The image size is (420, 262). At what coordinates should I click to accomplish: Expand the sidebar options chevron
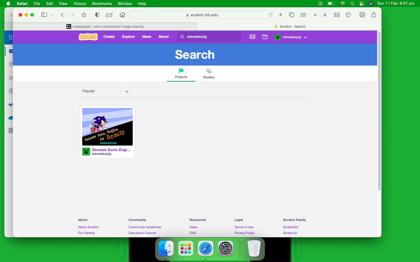coord(52,15)
